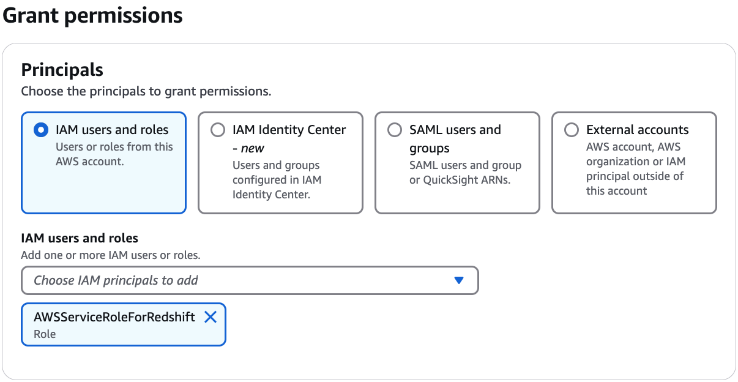Select SAML users and groups principal type
Screen dimensions: 738x382
pyautogui.click(x=394, y=130)
